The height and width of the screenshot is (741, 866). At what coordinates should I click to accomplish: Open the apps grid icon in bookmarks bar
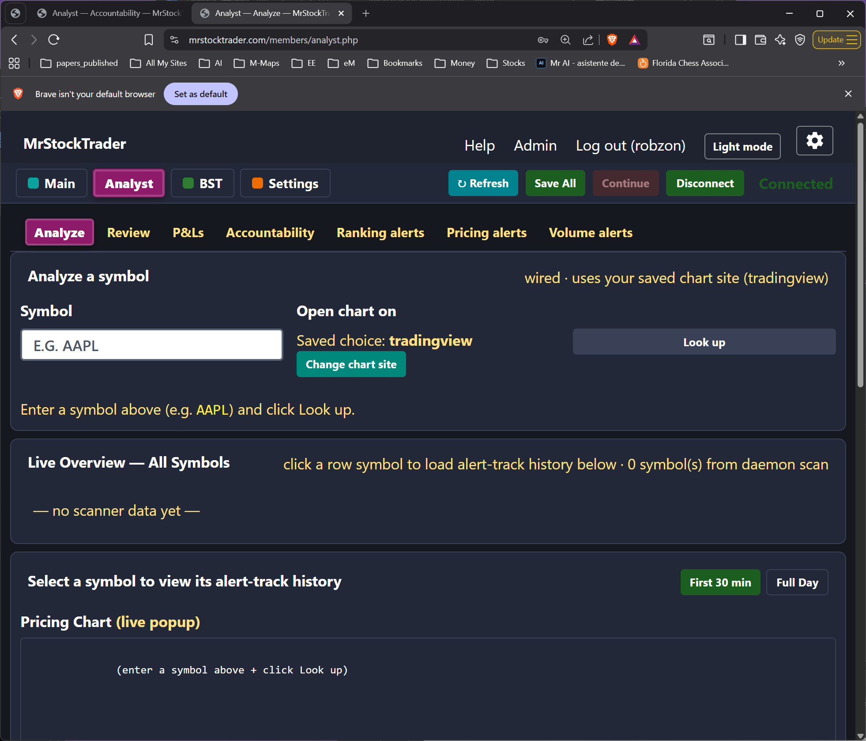click(x=14, y=63)
